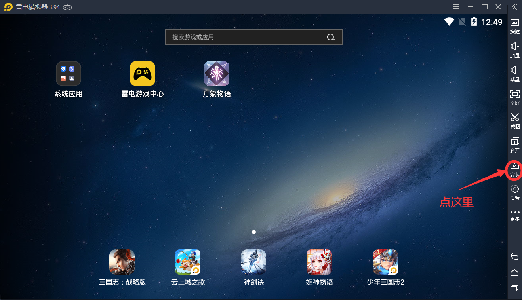Launch 万象物语 game
Image resolution: width=522 pixels, height=300 pixels.
point(217,79)
